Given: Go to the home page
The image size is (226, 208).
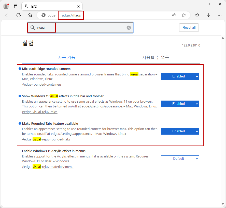Looking at the screenshot, I should [x=30, y=15].
